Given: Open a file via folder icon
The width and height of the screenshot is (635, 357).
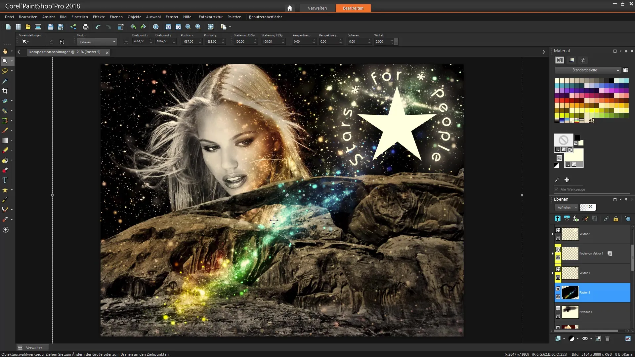Looking at the screenshot, I should 28,27.
